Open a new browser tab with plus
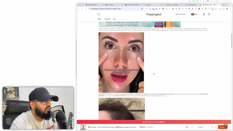Viewport: 233px width, 131px height. pos(223,5)
